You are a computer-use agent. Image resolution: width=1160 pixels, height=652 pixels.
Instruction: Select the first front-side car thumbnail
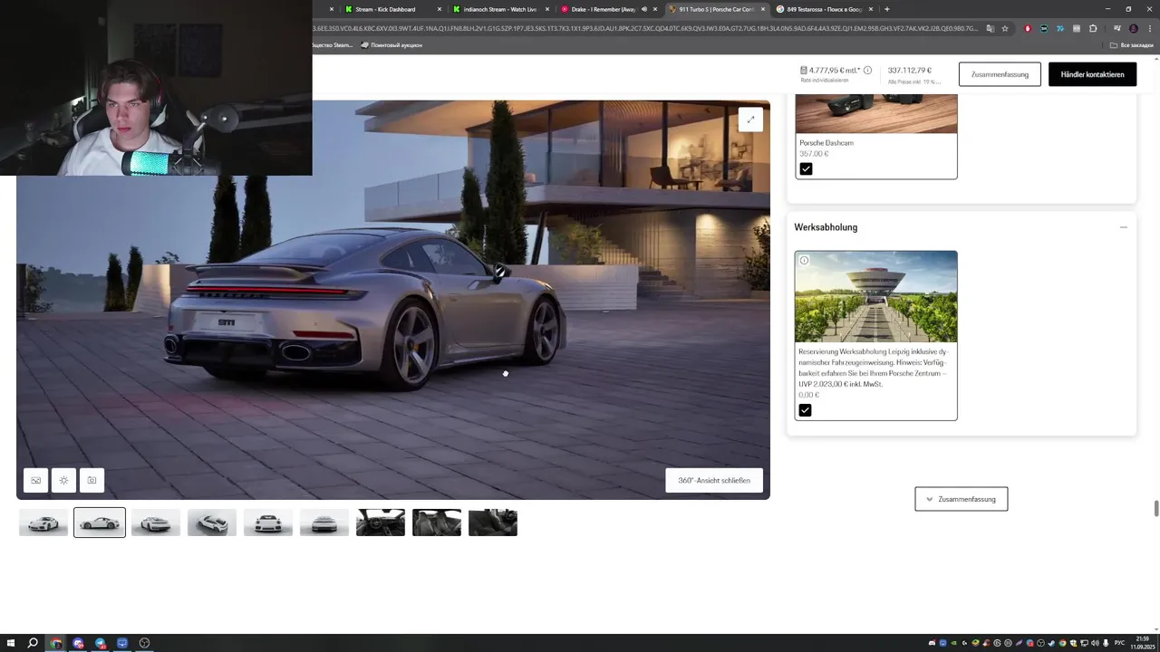pos(43,523)
